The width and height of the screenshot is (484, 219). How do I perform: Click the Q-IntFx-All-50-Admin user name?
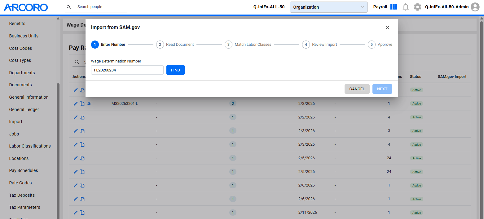click(447, 7)
